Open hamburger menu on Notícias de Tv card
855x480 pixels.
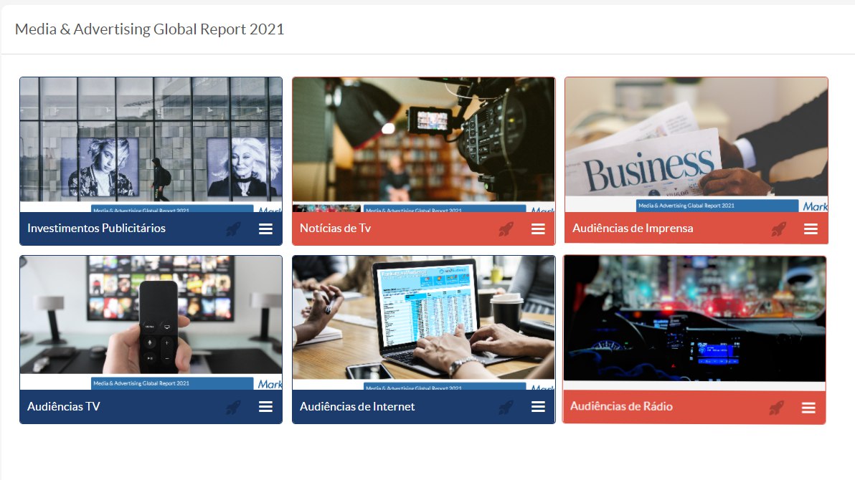[x=538, y=229]
